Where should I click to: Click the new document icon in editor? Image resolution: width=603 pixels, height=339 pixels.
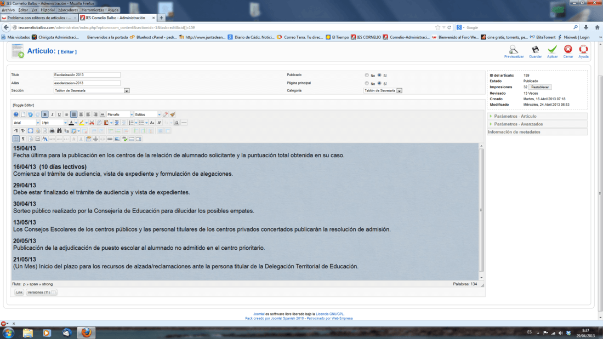coord(23,114)
